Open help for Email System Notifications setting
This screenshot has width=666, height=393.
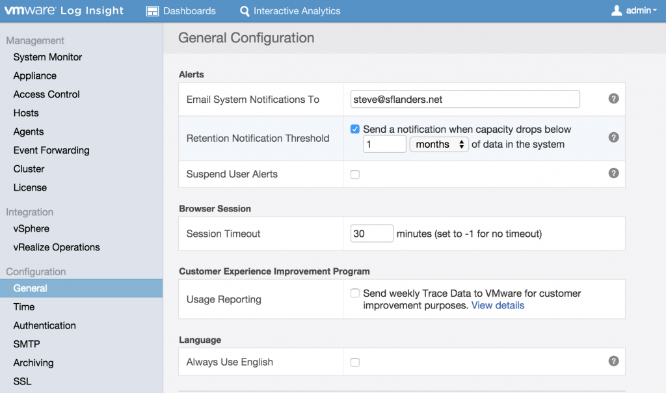click(613, 99)
